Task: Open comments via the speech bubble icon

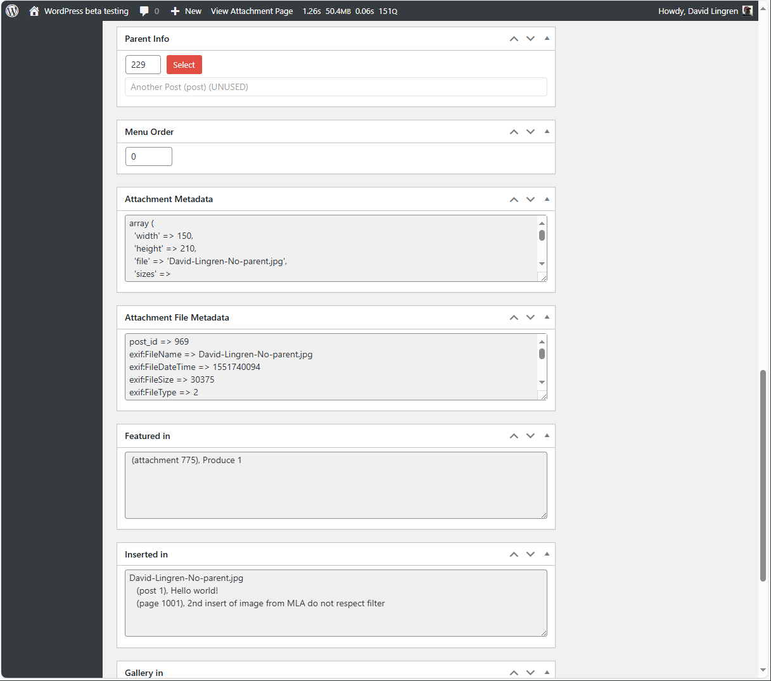Action: coord(144,11)
